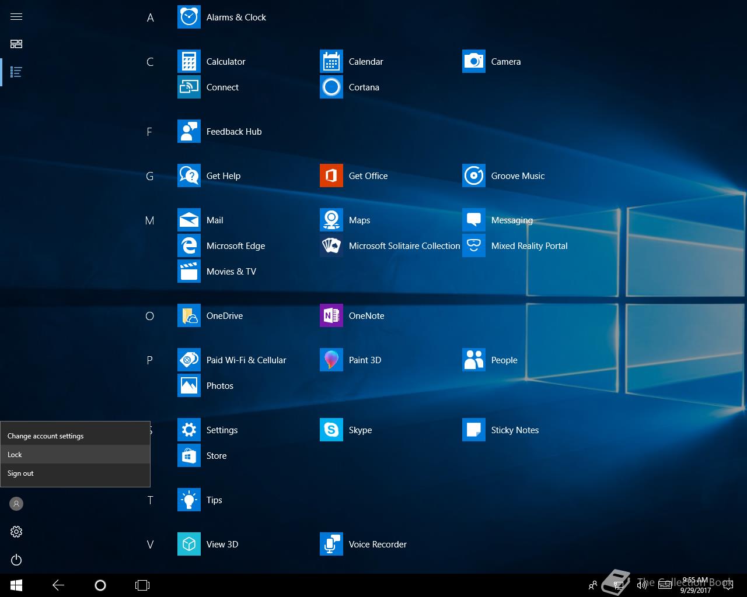Click the user account avatar button
Viewport: 747px width, 597px height.
click(x=16, y=504)
